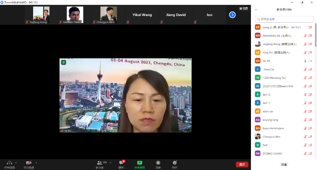This screenshot has width=317, height=170.
Task: Select the luo participant tile
Action: 209,15
